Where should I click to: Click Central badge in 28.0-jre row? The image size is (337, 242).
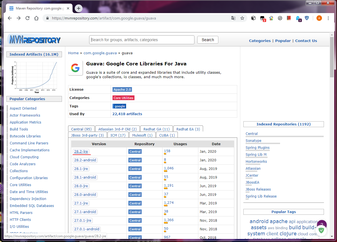tap(135, 186)
